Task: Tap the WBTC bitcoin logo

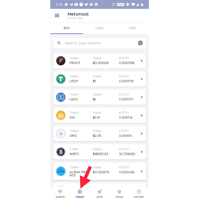Action: 61,152
